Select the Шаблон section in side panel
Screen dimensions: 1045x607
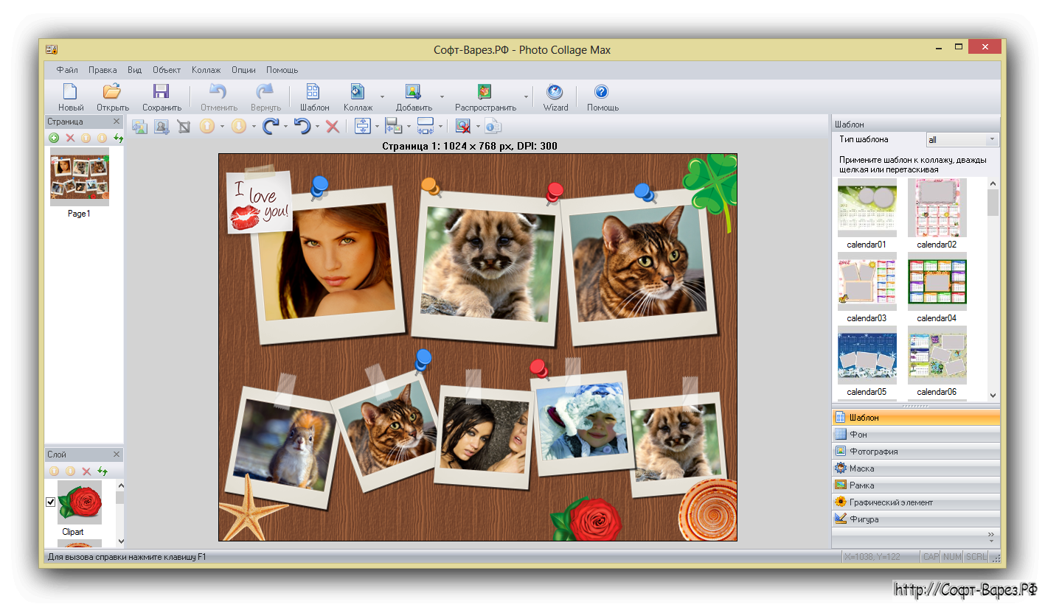tap(915, 417)
